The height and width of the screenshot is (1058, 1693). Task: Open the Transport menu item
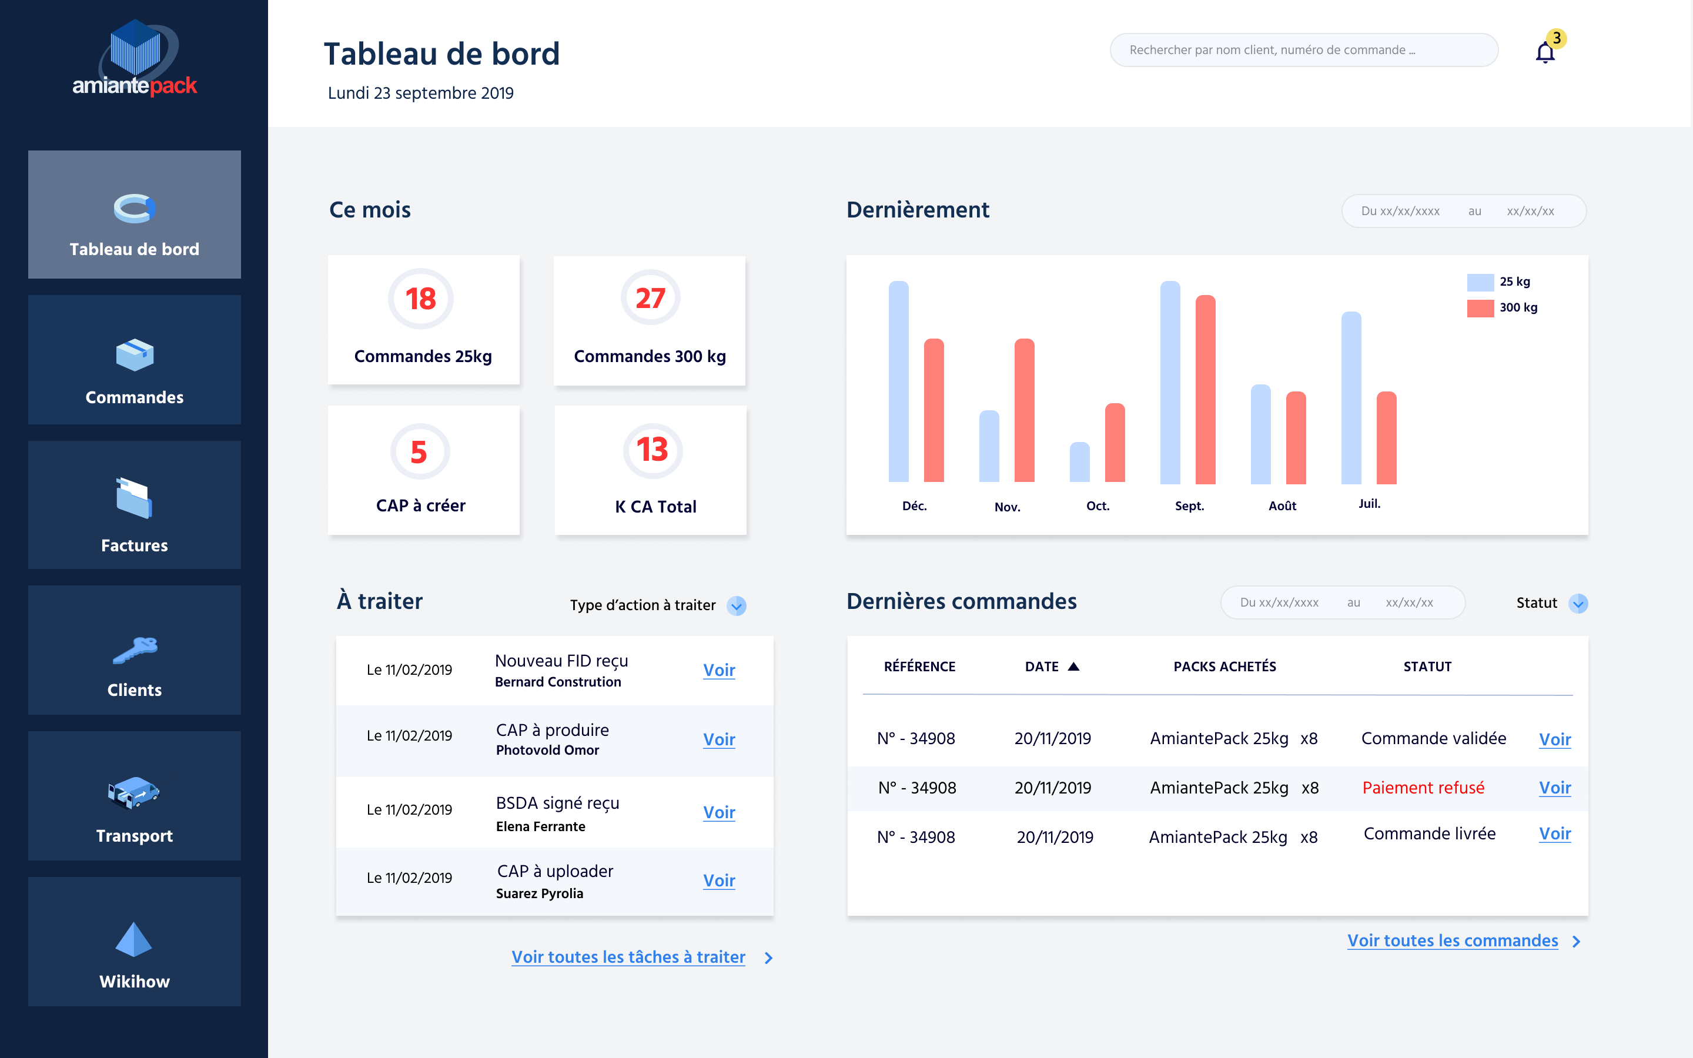click(134, 796)
